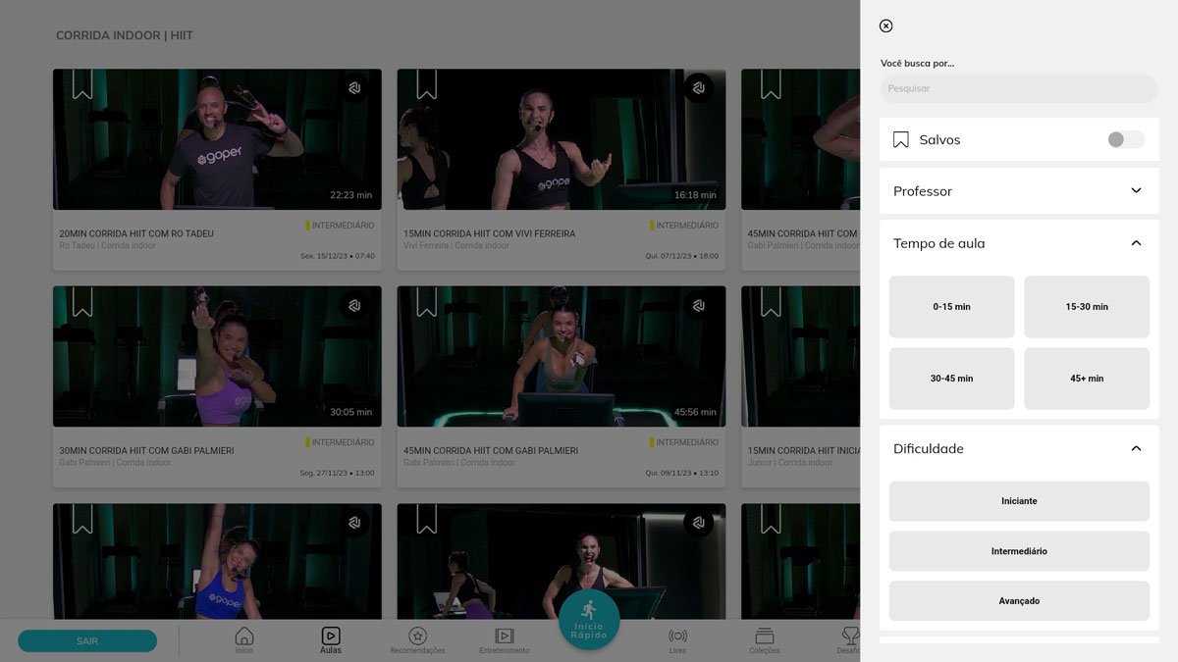Select the 0-15 min duration filter
This screenshot has height=662, width=1178.
click(x=951, y=307)
